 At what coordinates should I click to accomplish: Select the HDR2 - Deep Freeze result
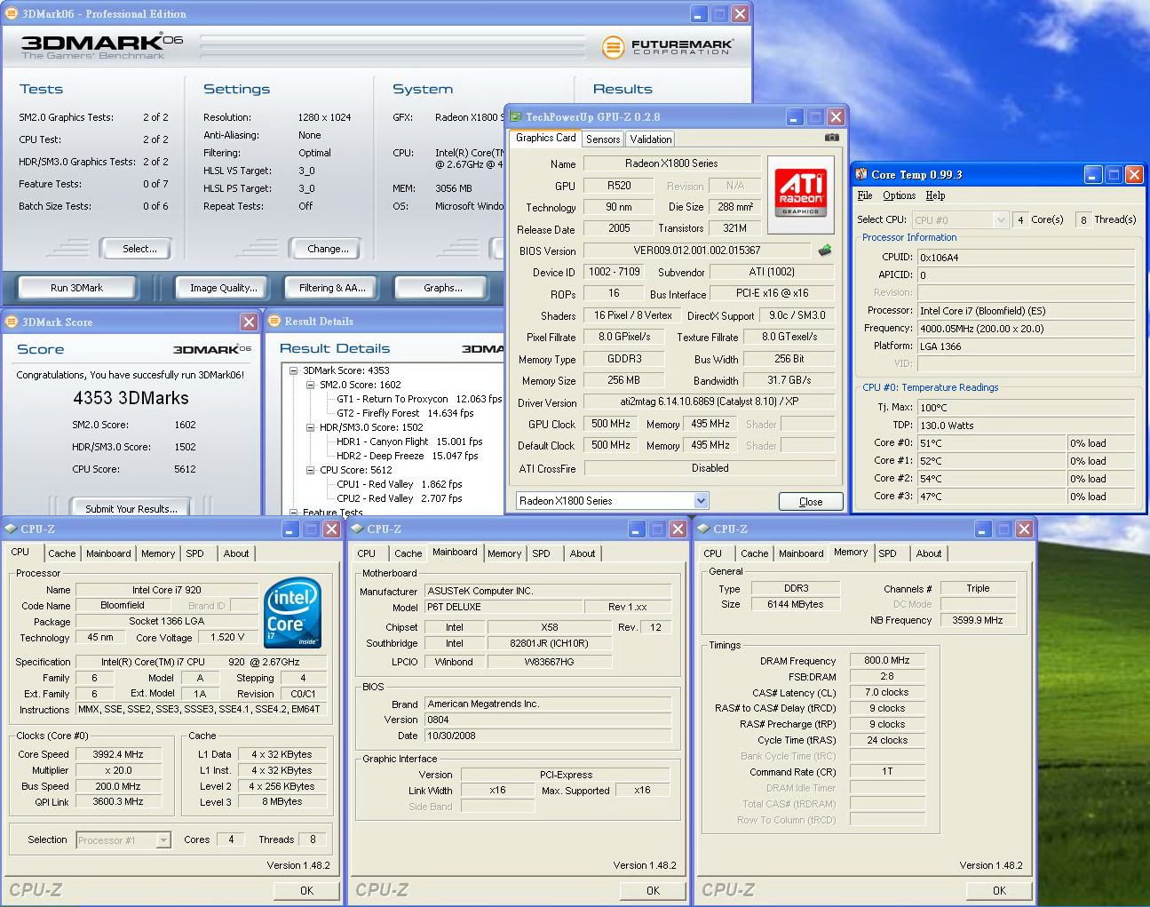coord(407,456)
